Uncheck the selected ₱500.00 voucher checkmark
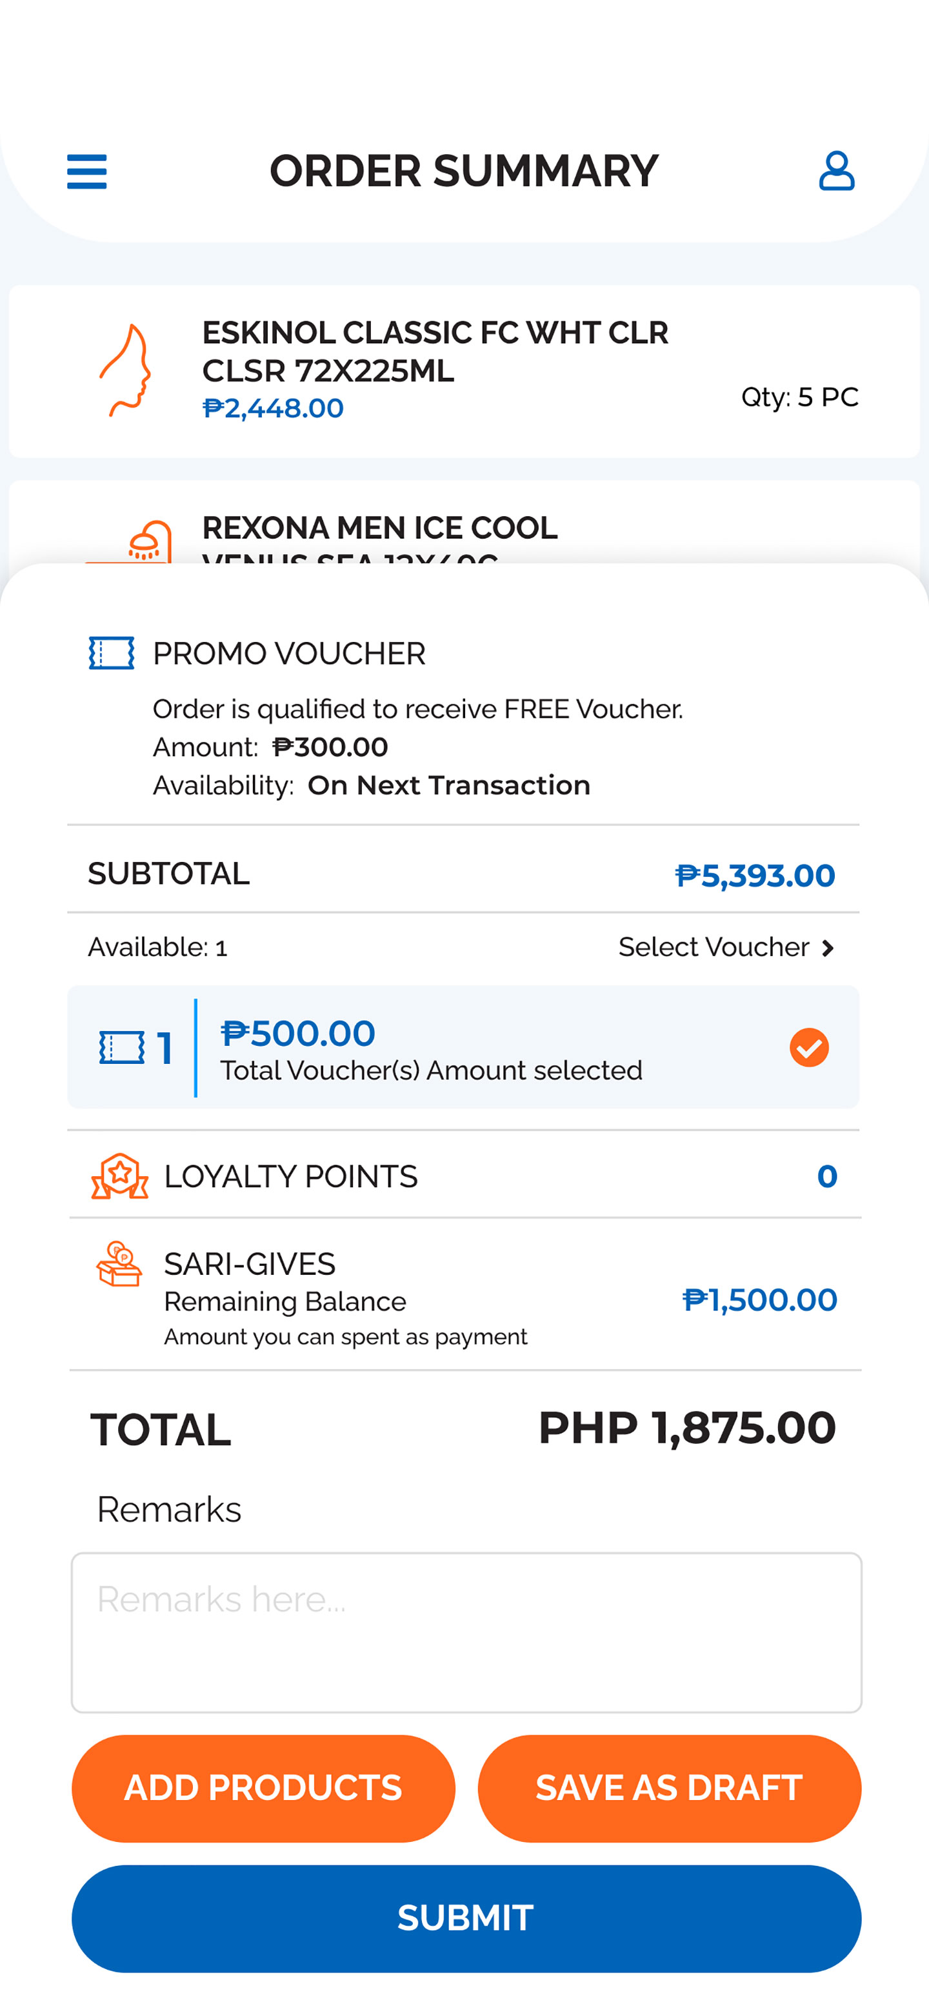Screen dimensions: 929x2011 [x=809, y=1047]
